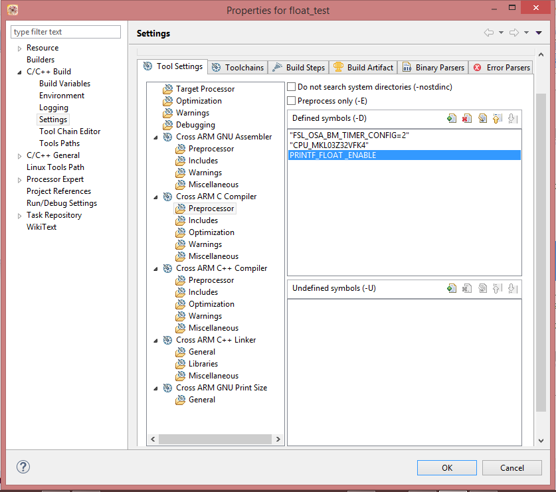556x492 pixels.
Task: Click Move Up icon in Undefined symbols
Action: (497, 289)
